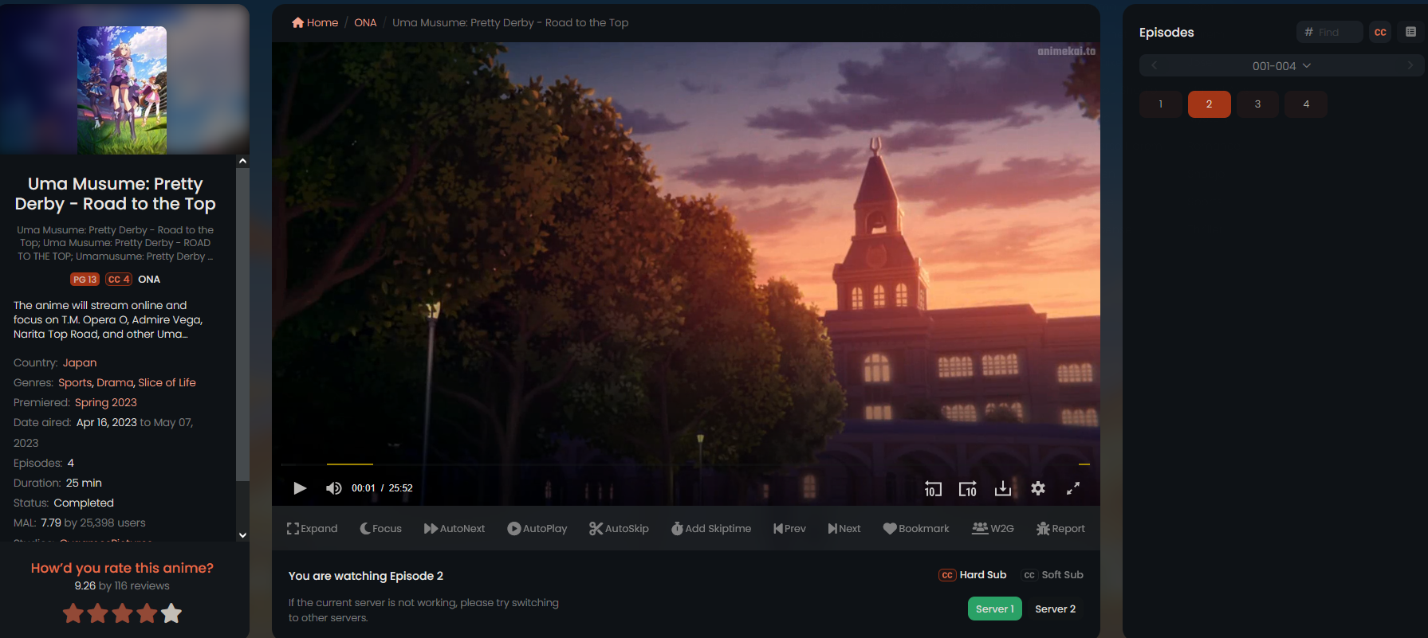Click the CC 4 subtitle count badge
This screenshot has height=638, width=1428.
tap(119, 280)
